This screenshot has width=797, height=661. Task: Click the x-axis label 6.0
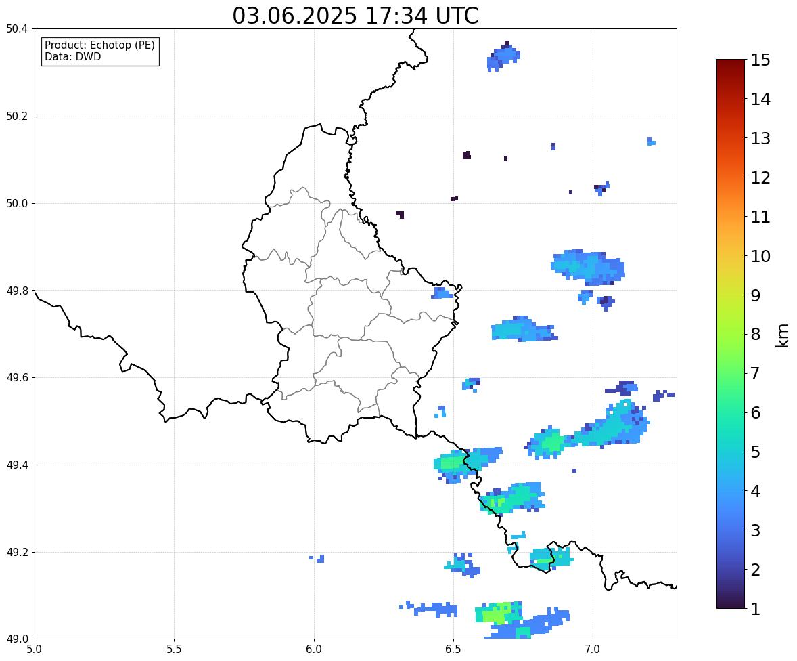pyautogui.click(x=314, y=649)
